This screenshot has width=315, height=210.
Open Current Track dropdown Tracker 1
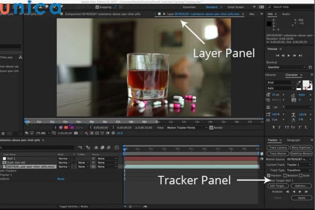(x=299, y=165)
